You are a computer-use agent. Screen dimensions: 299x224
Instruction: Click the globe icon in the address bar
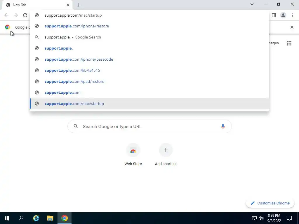[x=37, y=15]
